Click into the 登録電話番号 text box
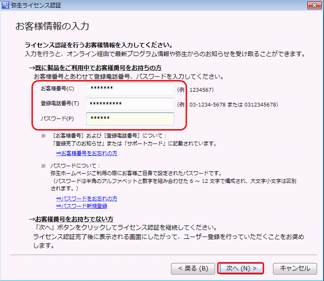 (x=130, y=104)
